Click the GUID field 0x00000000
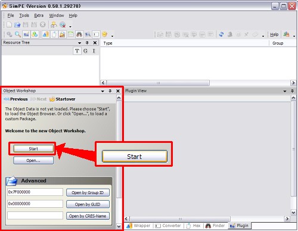The width and height of the screenshot is (298, 231). pyautogui.click(x=35, y=204)
